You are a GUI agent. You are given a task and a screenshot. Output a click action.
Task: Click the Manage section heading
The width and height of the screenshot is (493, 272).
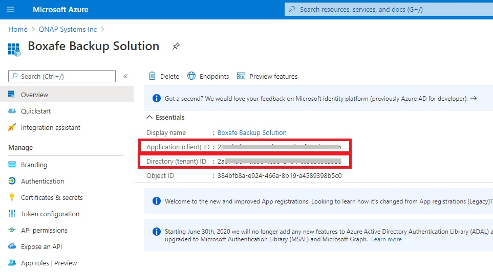pos(20,147)
